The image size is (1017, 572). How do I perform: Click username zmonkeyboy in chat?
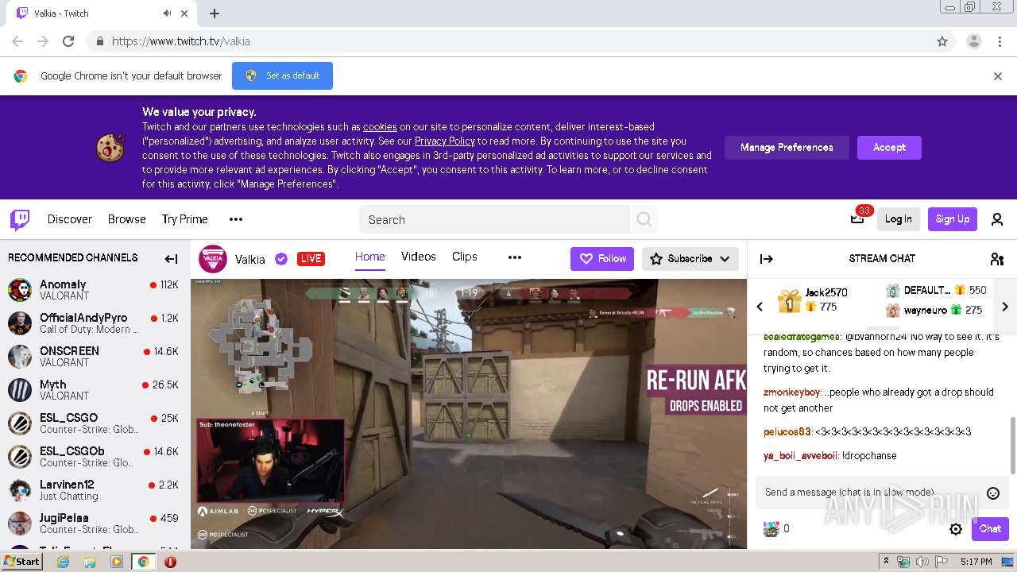[791, 392]
